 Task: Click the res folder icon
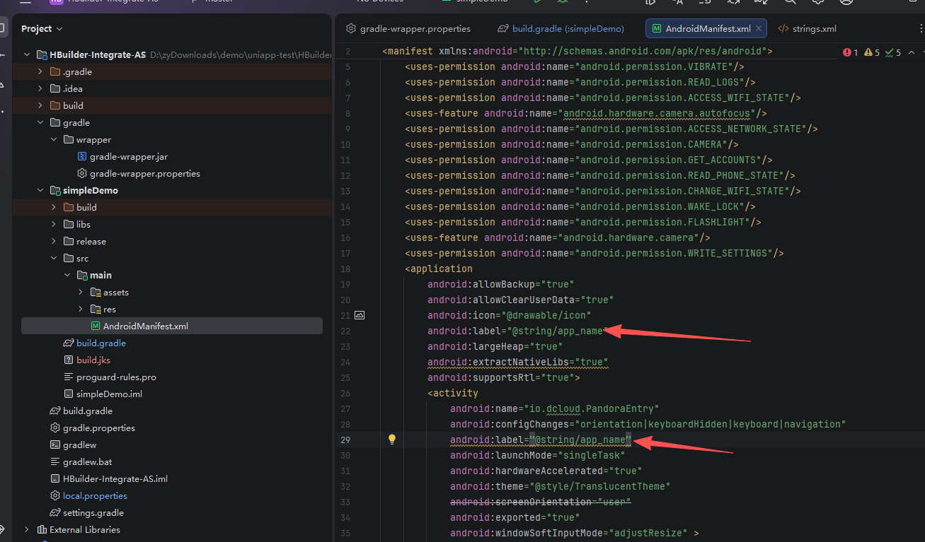coord(96,309)
